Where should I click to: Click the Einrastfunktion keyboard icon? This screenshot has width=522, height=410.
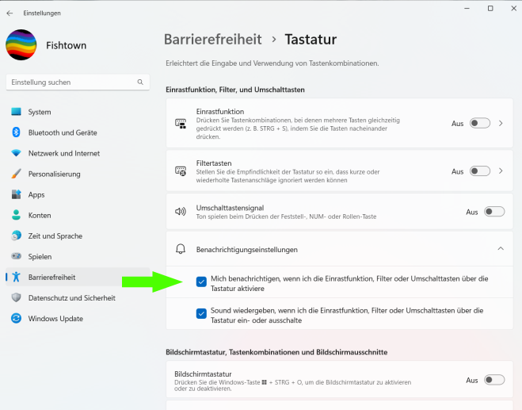point(181,124)
